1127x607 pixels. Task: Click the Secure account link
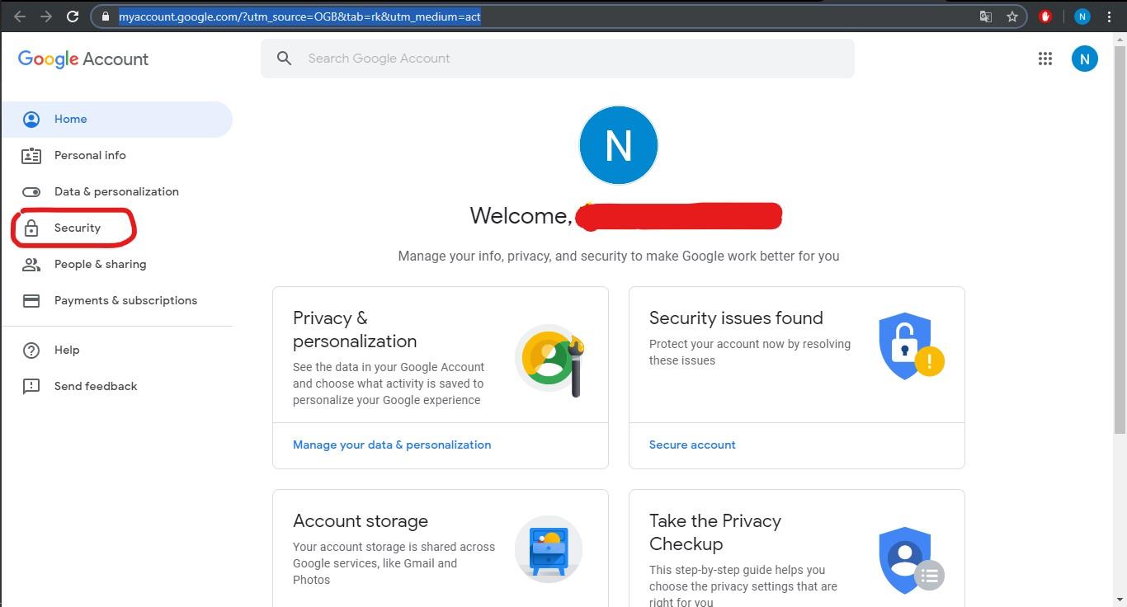coord(692,445)
